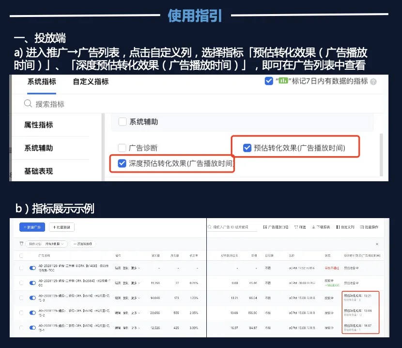This screenshot has height=348, width=402.
Task: Turn off the switch for ad b1468
Action: tap(32, 268)
